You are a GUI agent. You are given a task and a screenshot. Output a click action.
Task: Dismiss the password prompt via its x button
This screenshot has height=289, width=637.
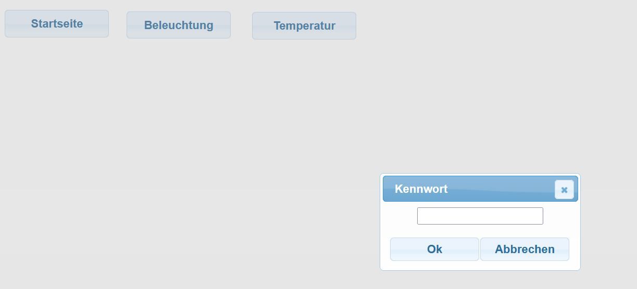click(x=564, y=190)
